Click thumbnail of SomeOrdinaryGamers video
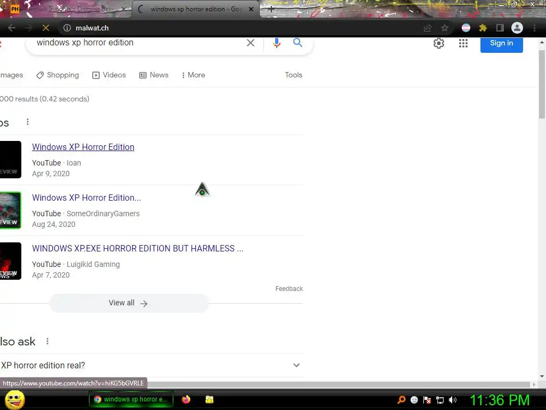Image resolution: width=546 pixels, height=410 pixels. click(11, 210)
